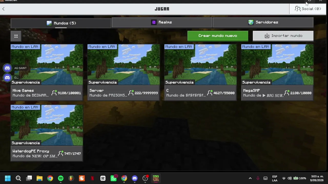328x184 pixels.
Task: Show hidden system tray icons
Action: (x=250, y=178)
